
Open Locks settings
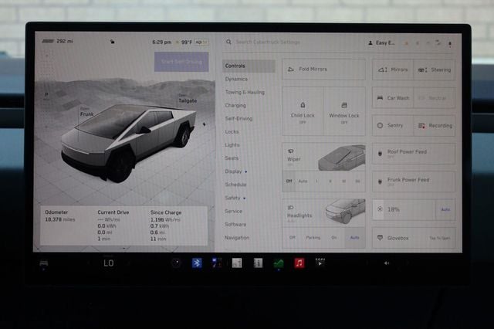pyautogui.click(x=232, y=132)
